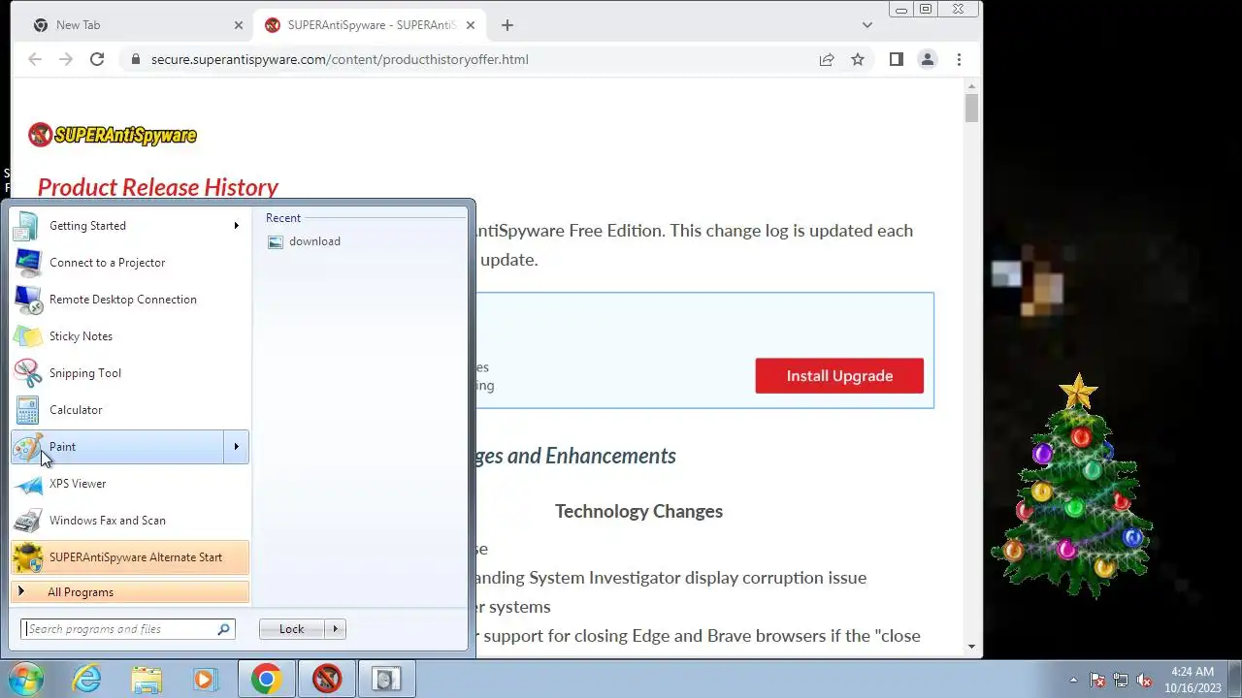Open Chrome tab search dropdown
The height and width of the screenshot is (698, 1242).
click(866, 25)
